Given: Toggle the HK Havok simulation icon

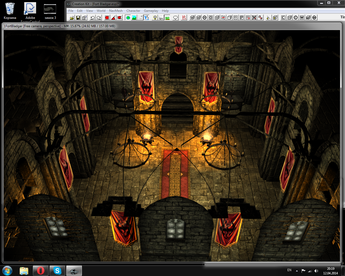Looking at the screenshot, I should pyautogui.click(x=140, y=18).
